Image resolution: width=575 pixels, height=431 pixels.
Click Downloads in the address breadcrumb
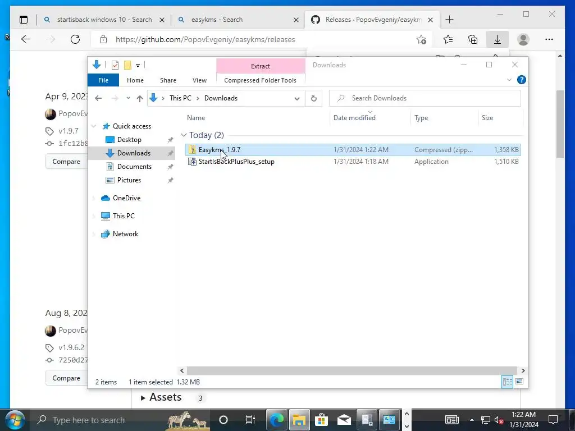[x=221, y=98]
